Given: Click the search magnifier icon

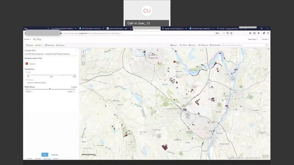Looking at the screenshot, I should point(266,45).
